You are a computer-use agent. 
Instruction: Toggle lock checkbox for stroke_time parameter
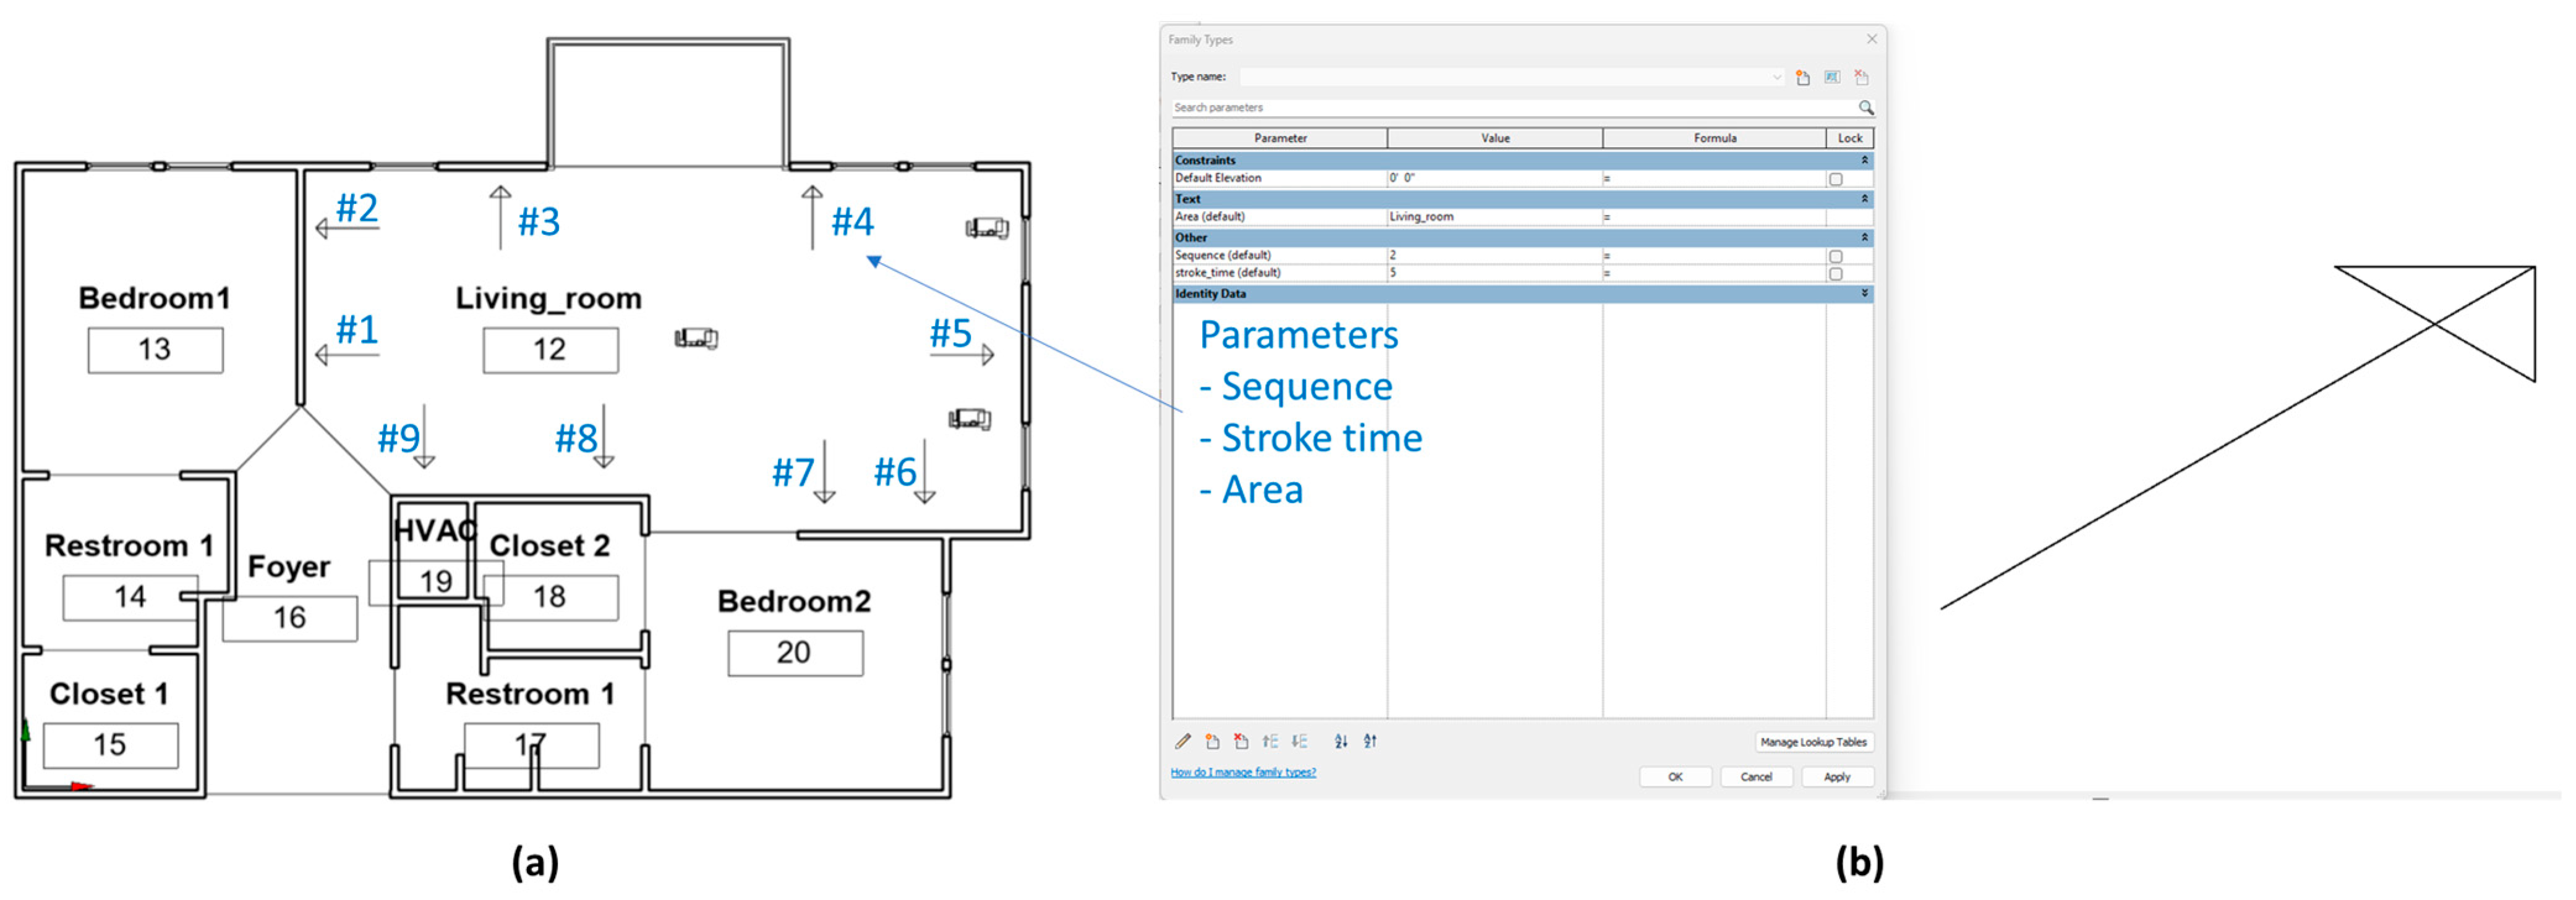(1835, 274)
